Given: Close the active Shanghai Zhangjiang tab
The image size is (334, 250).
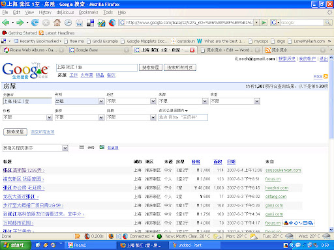Looking at the screenshot, I should tap(192, 50).
